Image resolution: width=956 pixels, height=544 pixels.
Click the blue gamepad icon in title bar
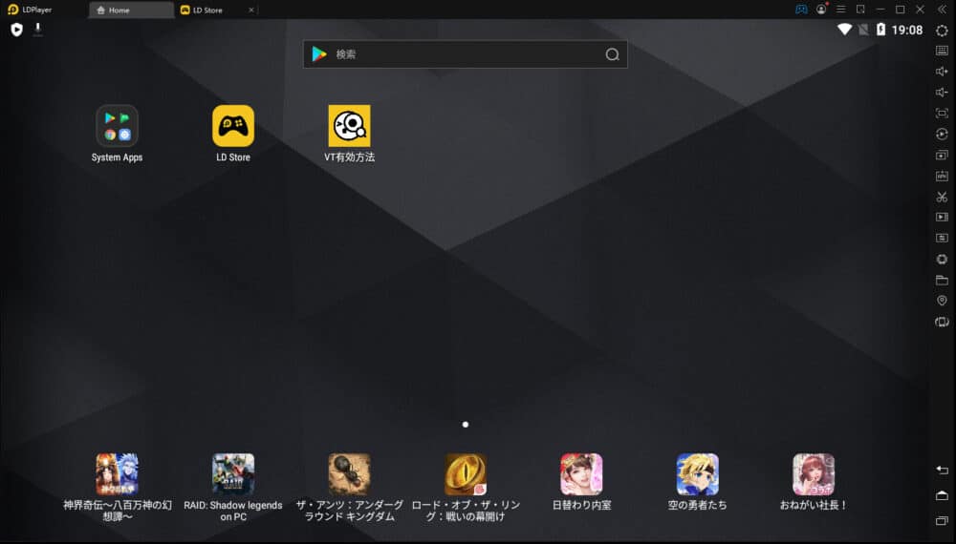coord(801,10)
